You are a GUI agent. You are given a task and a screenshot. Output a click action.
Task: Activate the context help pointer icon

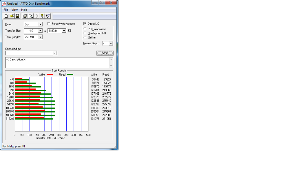click(48, 16)
